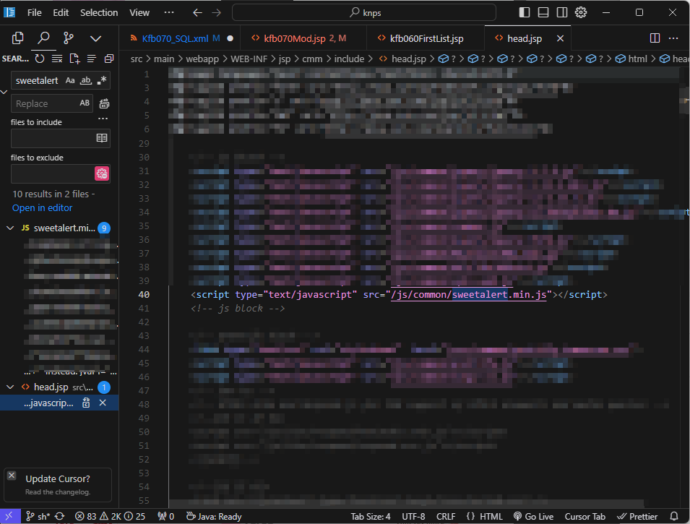Toggle primary side bar visibility
This screenshot has height=524, width=690.
pyautogui.click(x=524, y=12)
